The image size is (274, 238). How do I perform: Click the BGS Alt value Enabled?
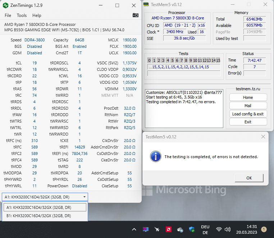pos(79,46)
